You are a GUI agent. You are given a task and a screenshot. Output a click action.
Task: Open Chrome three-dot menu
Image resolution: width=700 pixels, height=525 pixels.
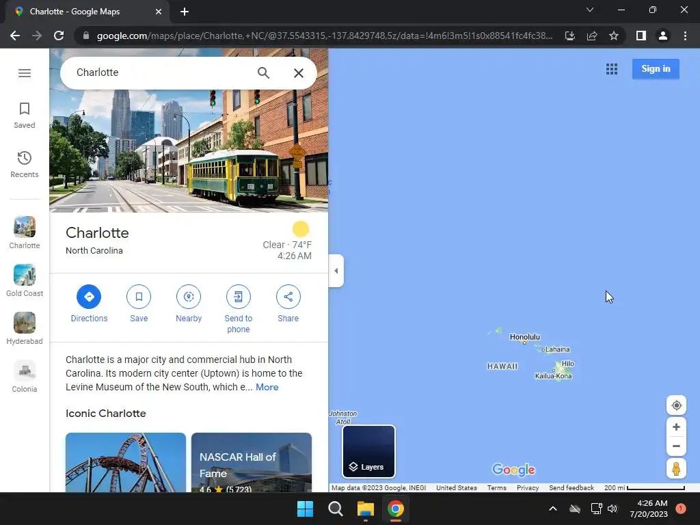click(685, 36)
